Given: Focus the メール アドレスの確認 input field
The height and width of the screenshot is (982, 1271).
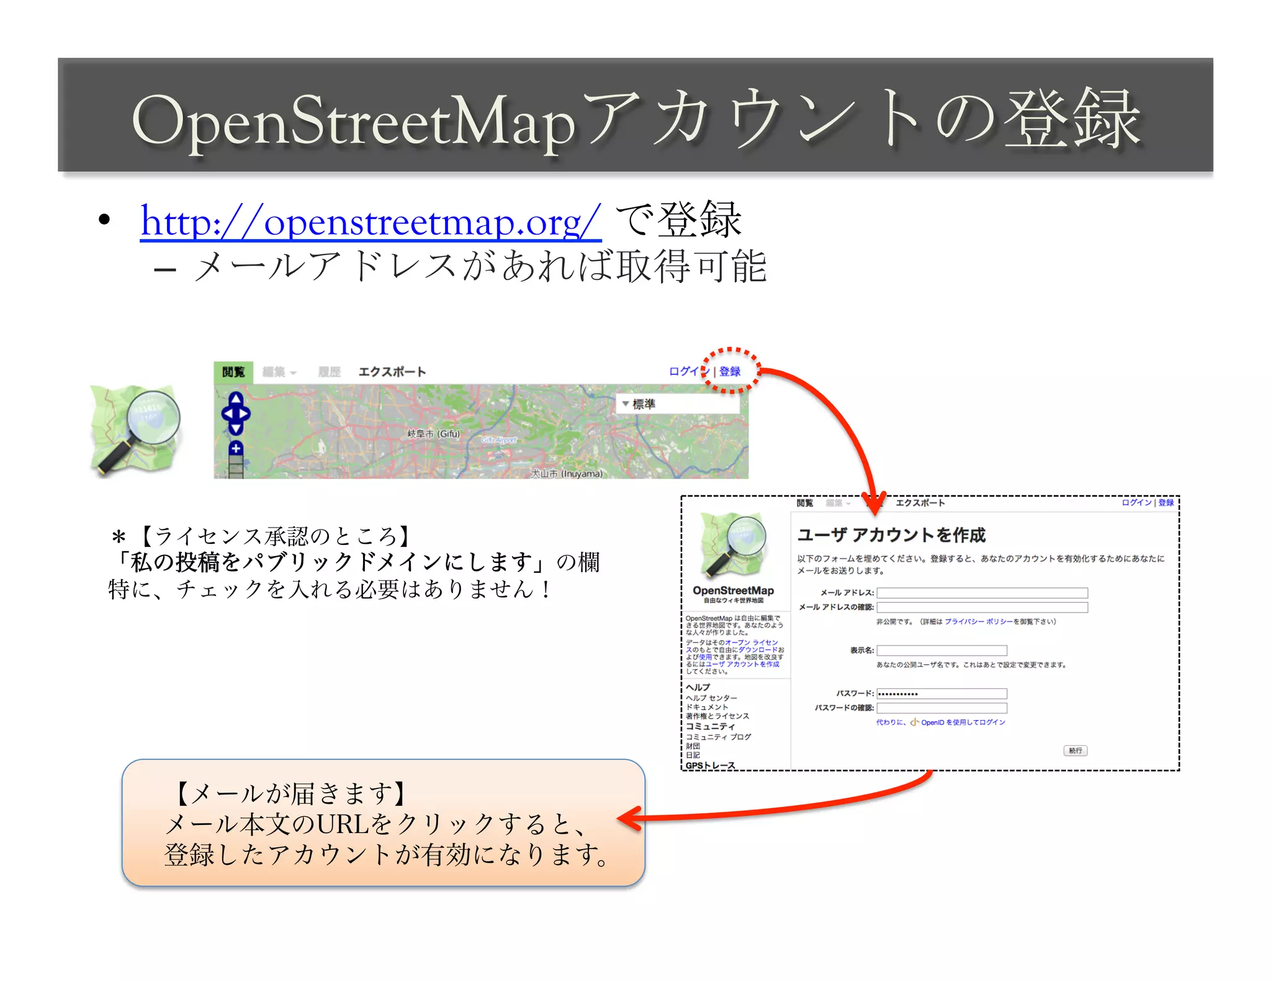Looking at the screenshot, I should (x=982, y=608).
